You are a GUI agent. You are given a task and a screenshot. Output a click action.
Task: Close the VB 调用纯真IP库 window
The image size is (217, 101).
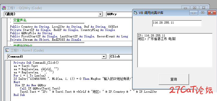tap(212, 13)
